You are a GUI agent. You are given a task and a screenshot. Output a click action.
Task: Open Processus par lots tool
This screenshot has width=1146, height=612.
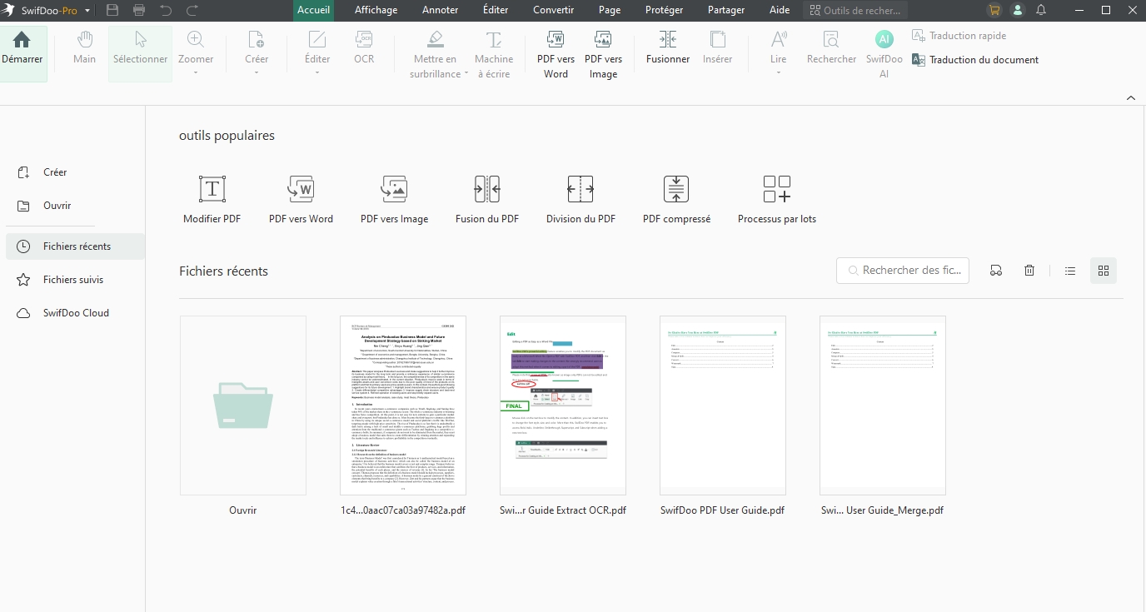[x=777, y=200]
